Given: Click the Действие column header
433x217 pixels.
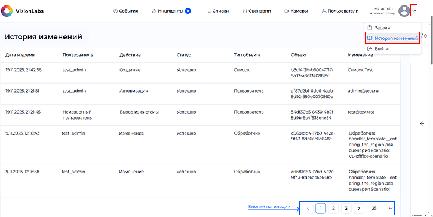Looking at the screenshot, I should pyautogui.click(x=130, y=55).
